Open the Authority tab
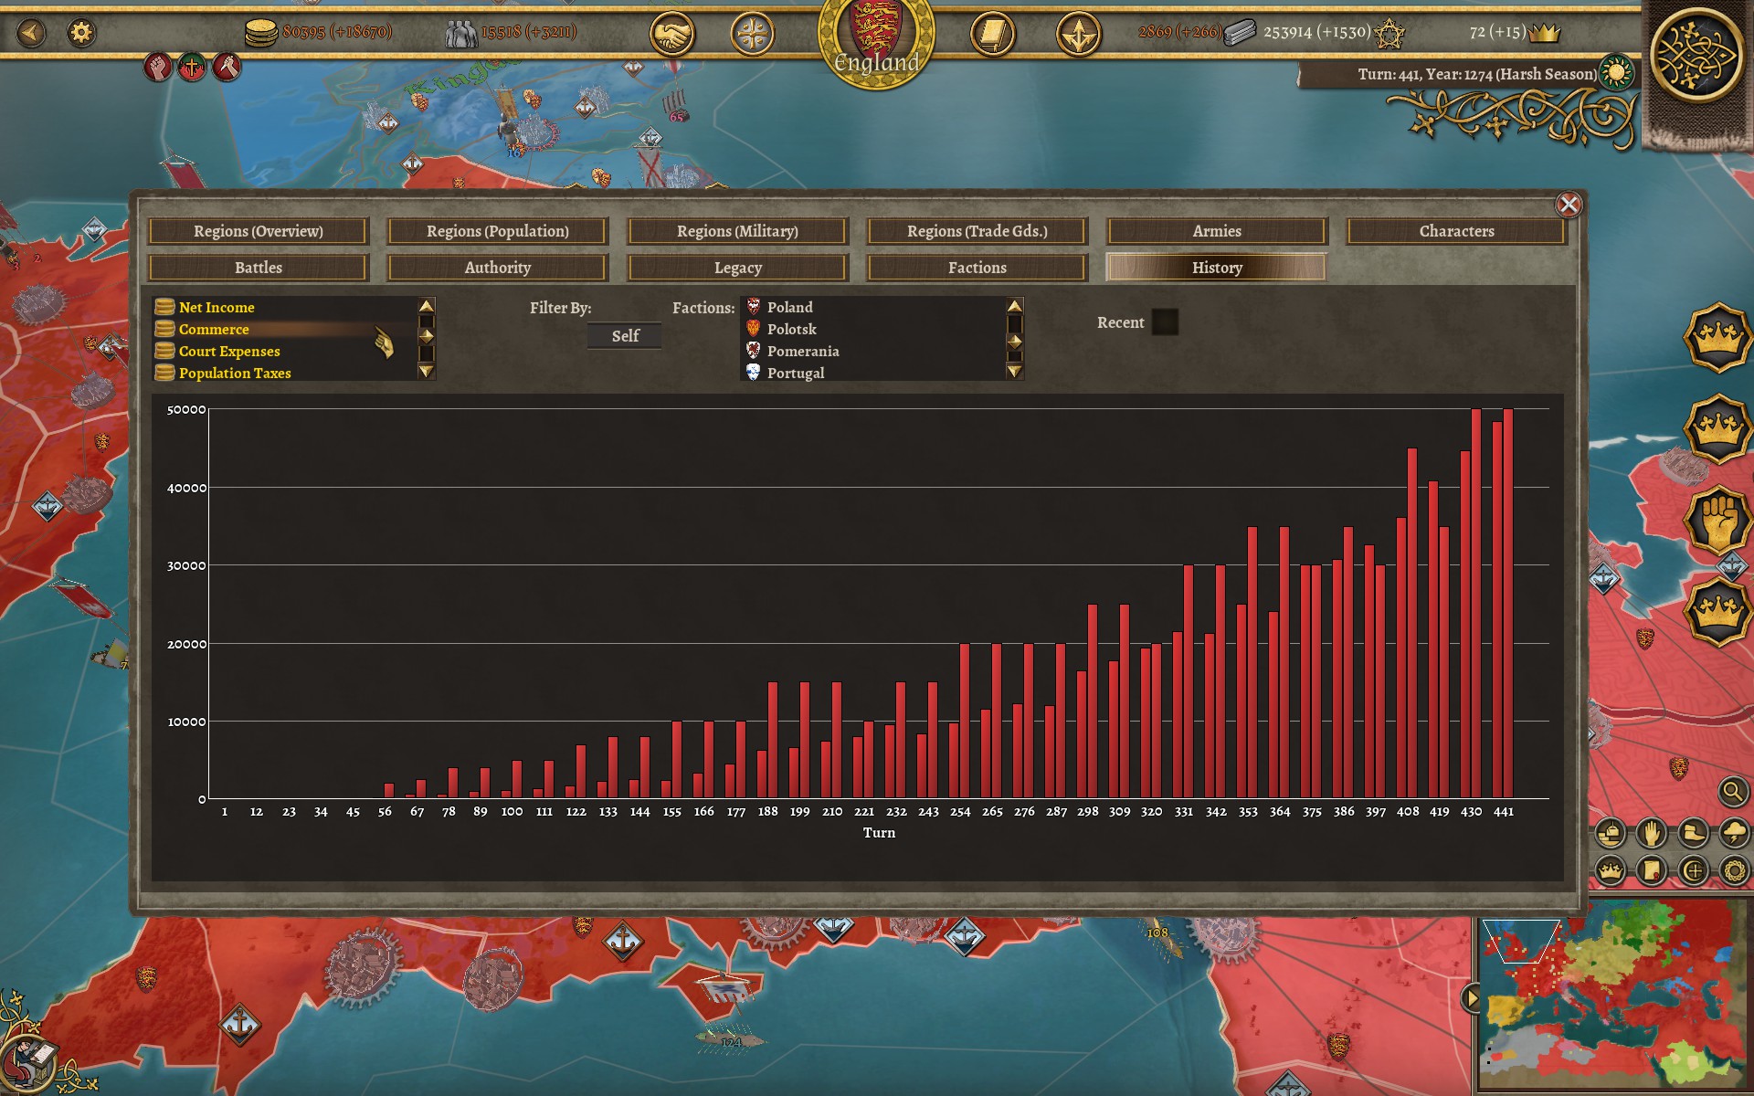This screenshot has width=1754, height=1096. [x=498, y=268]
